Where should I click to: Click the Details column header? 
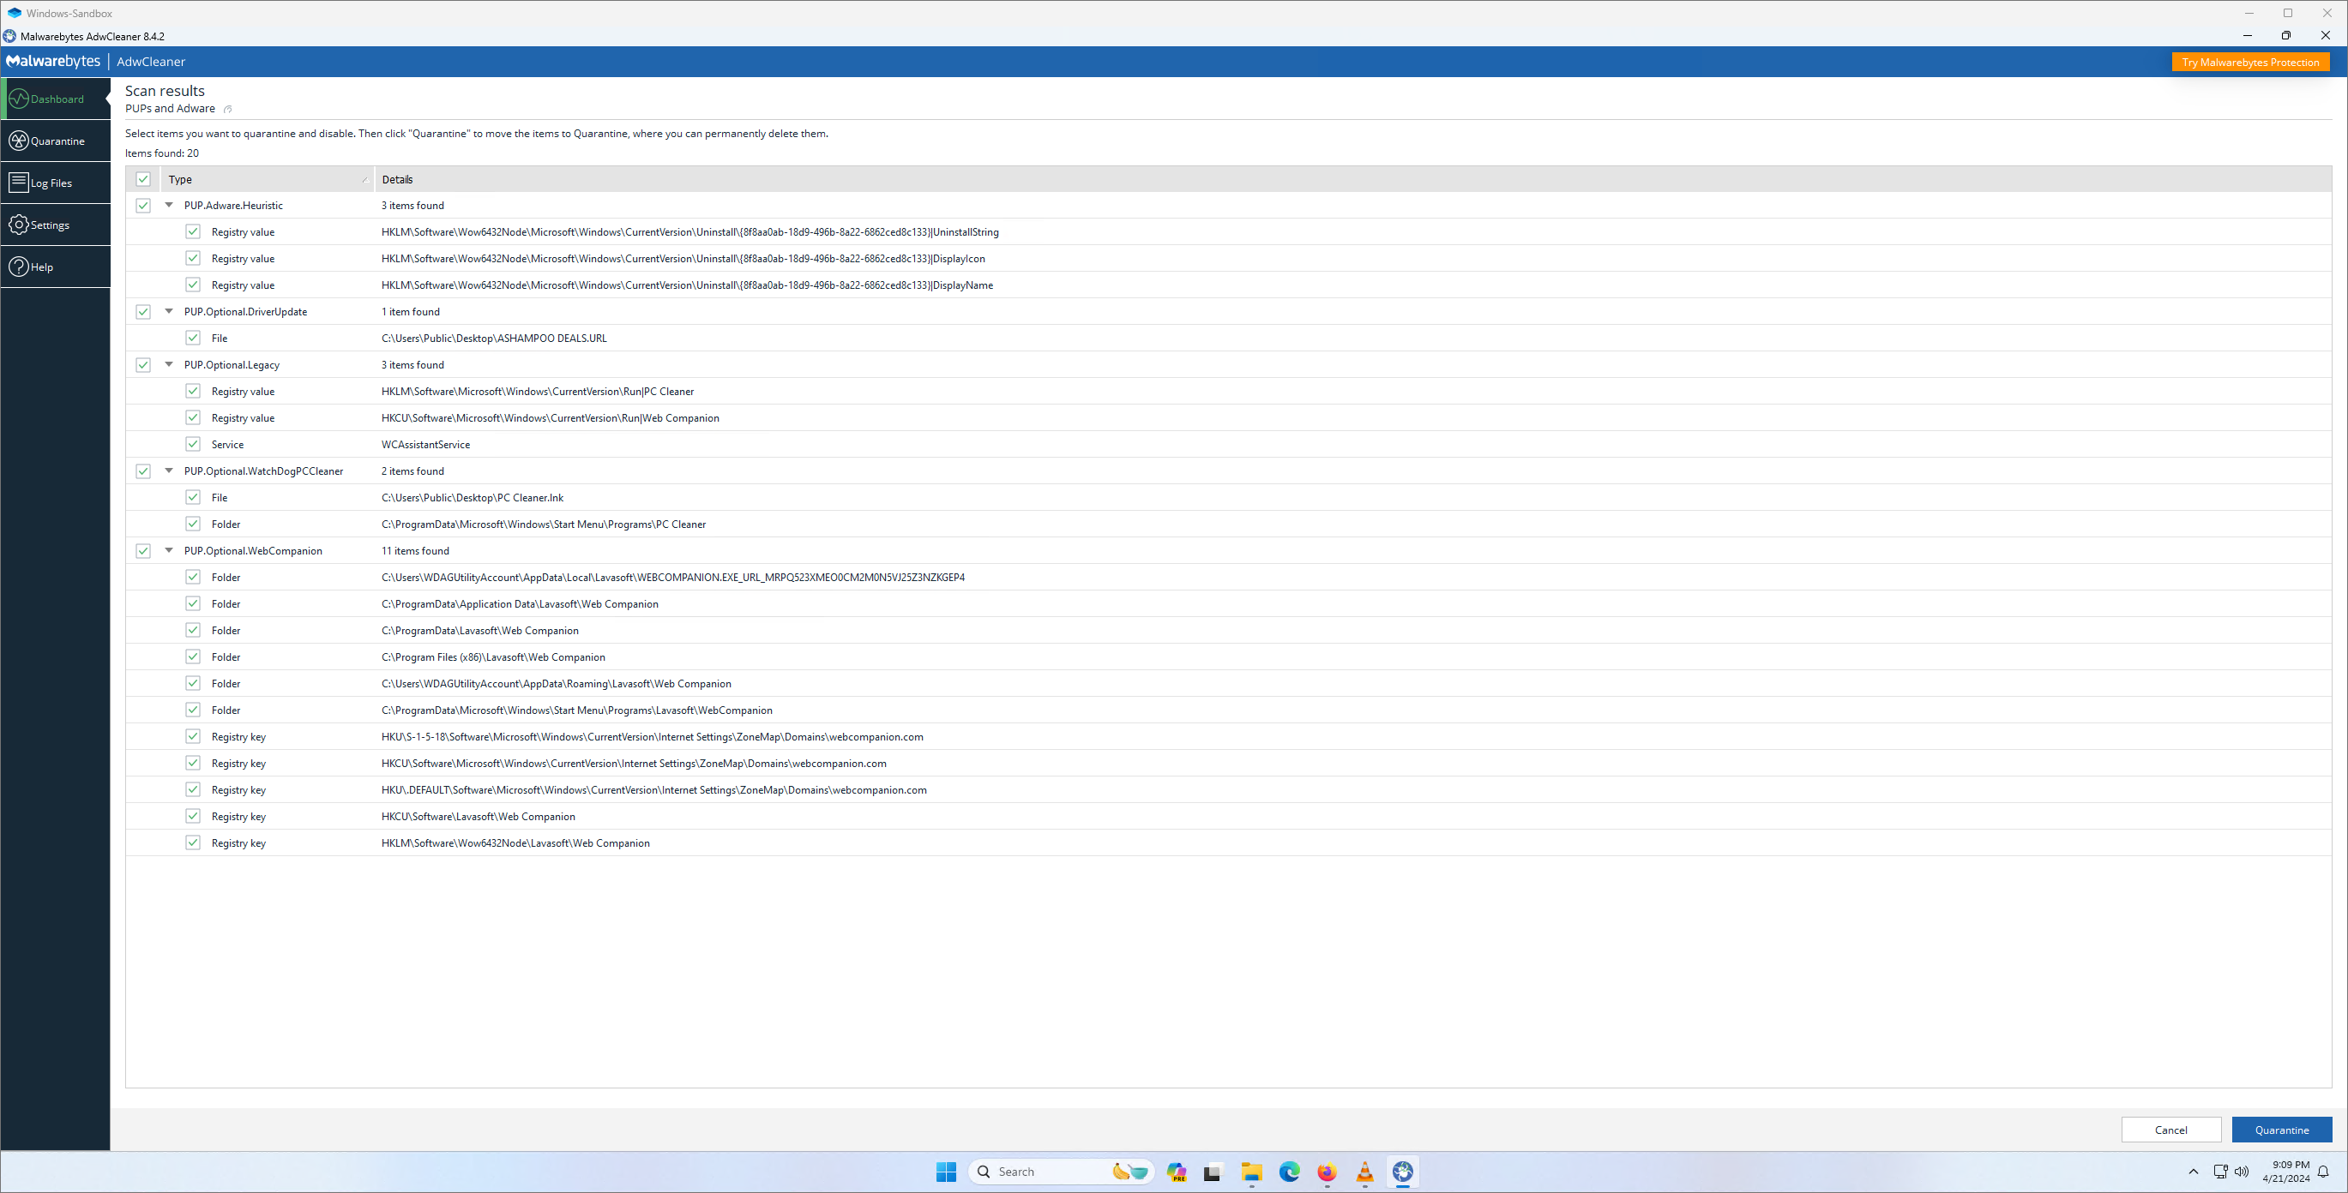[397, 179]
